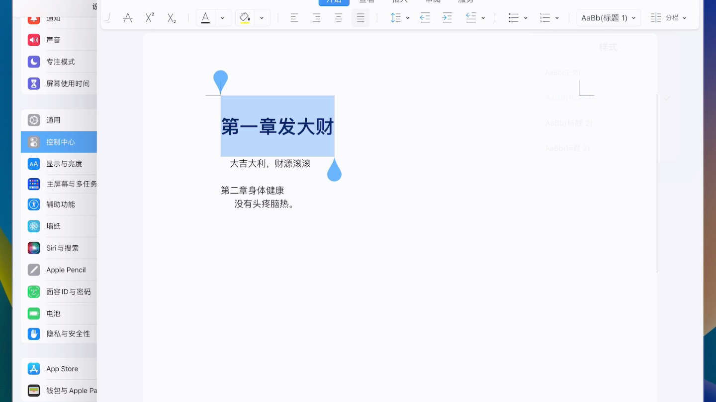Apply subscript formatting
The image size is (716, 402).
(x=172, y=18)
